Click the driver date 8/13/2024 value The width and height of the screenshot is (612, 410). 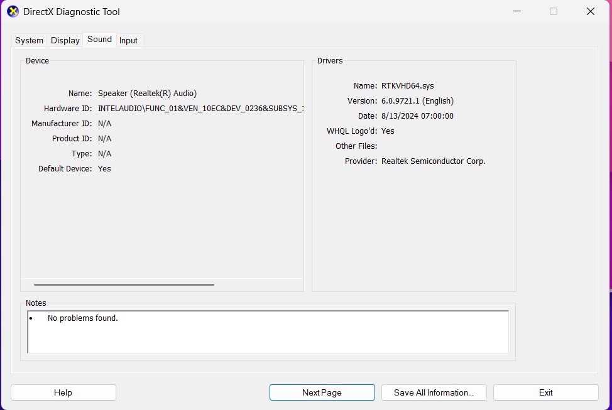point(417,116)
